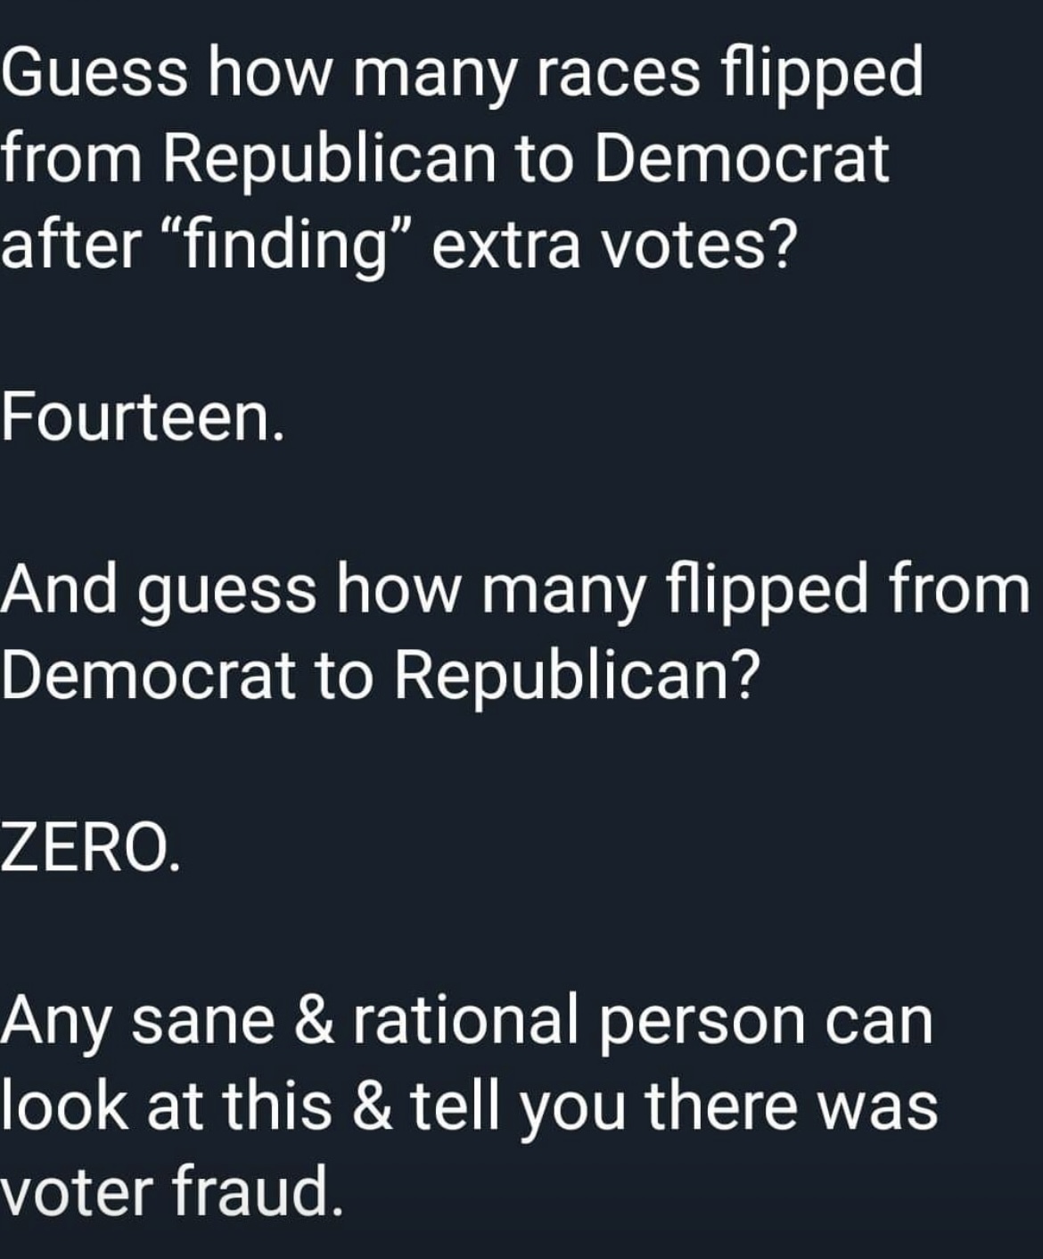
Task: Click the text "Any sane & rational person can"
Action: click(x=467, y=1021)
